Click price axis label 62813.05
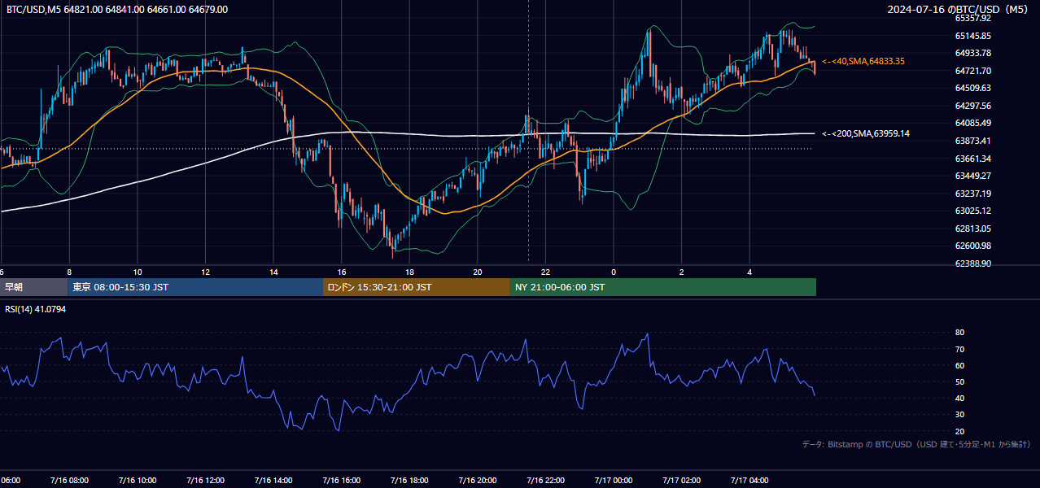 point(973,229)
